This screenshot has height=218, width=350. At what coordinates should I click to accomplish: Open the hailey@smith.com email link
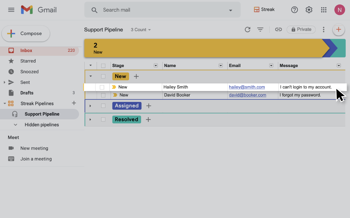[x=247, y=87]
